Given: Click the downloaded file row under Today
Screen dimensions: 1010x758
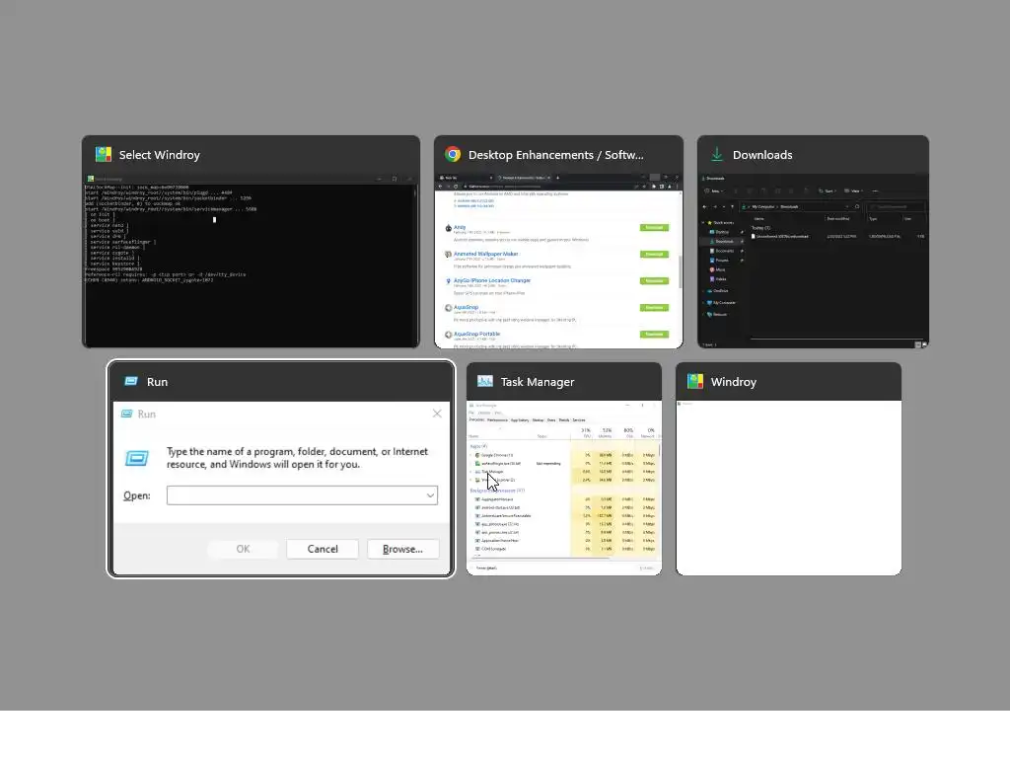Looking at the screenshot, I should (x=837, y=237).
